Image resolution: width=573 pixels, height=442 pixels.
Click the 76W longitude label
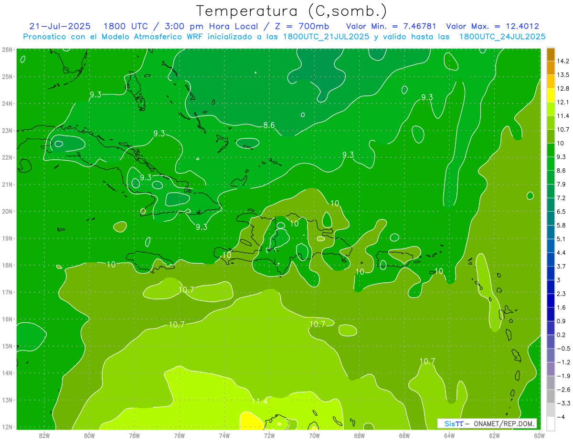click(x=180, y=435)
